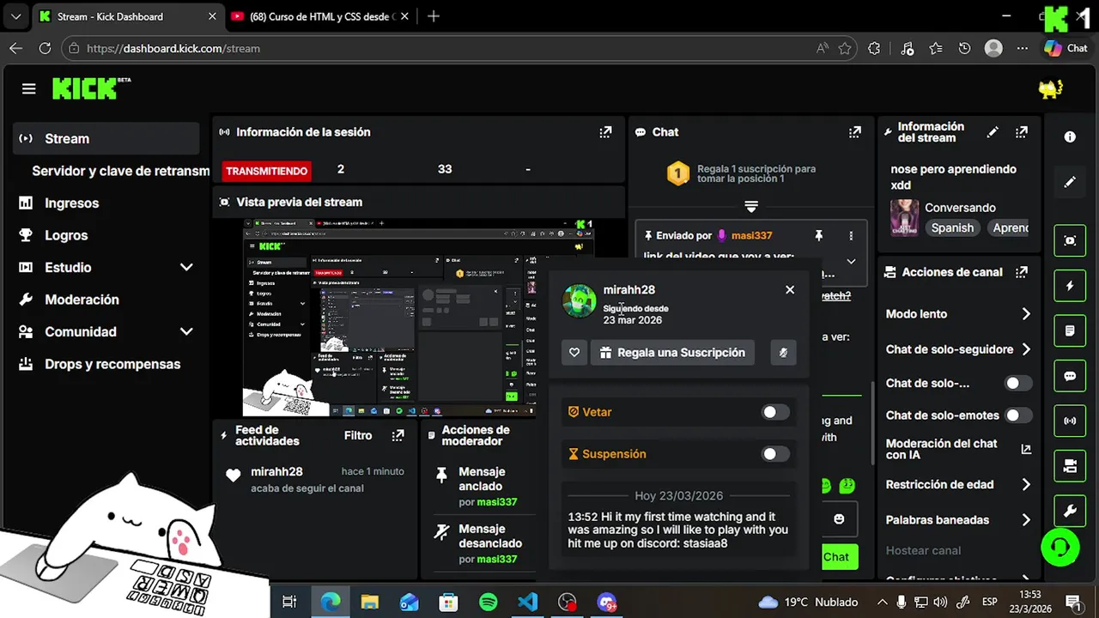Click the mute icon in mirahh28's user card
The width and height of the screenshot is (1099, 618).
[783, 352]
